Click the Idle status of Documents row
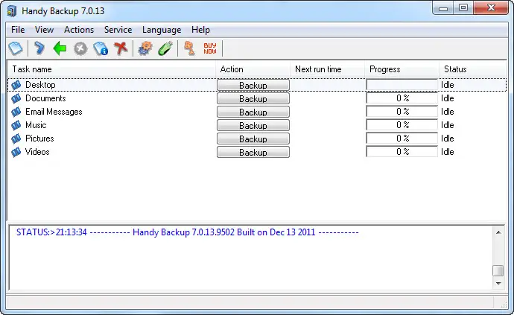The width and height of the screenshot is (514, 315). (448, 98)
